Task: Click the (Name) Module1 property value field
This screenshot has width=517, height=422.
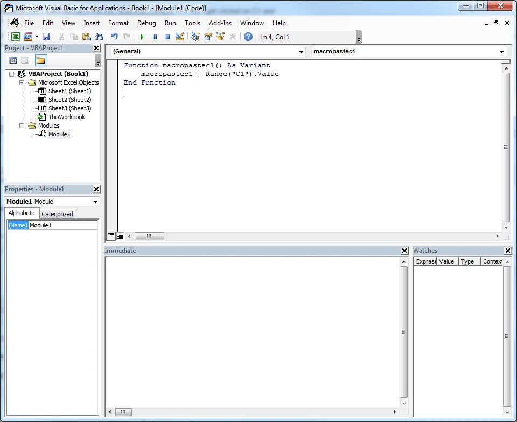Action: point(64,225)
